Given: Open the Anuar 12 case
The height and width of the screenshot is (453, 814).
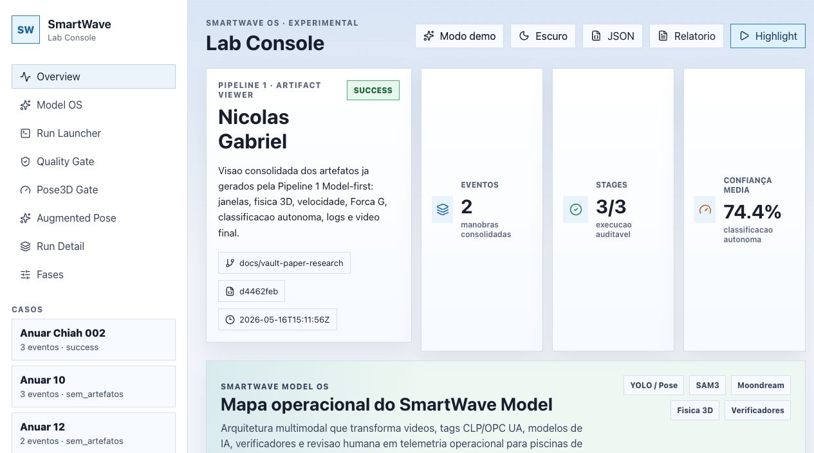Looking at the screenshot, I should [93, 433].
